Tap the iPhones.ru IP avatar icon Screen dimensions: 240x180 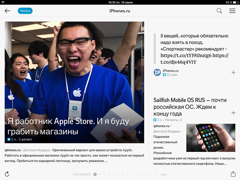157,73
